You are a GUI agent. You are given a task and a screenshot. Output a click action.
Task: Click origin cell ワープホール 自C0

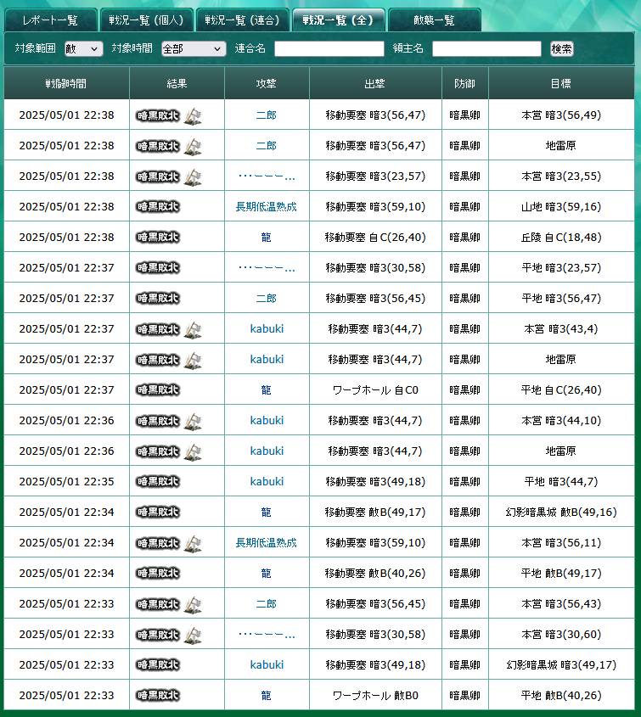click(375, 390)
